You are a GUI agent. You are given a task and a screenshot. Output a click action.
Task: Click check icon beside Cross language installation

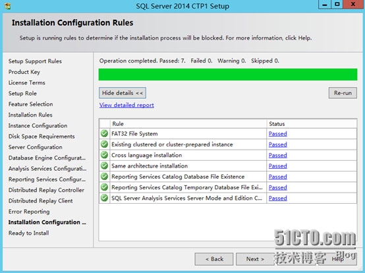pos(104,155)
